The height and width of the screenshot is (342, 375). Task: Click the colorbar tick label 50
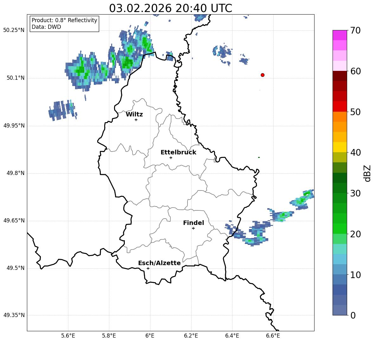click(x=355, y=112)
